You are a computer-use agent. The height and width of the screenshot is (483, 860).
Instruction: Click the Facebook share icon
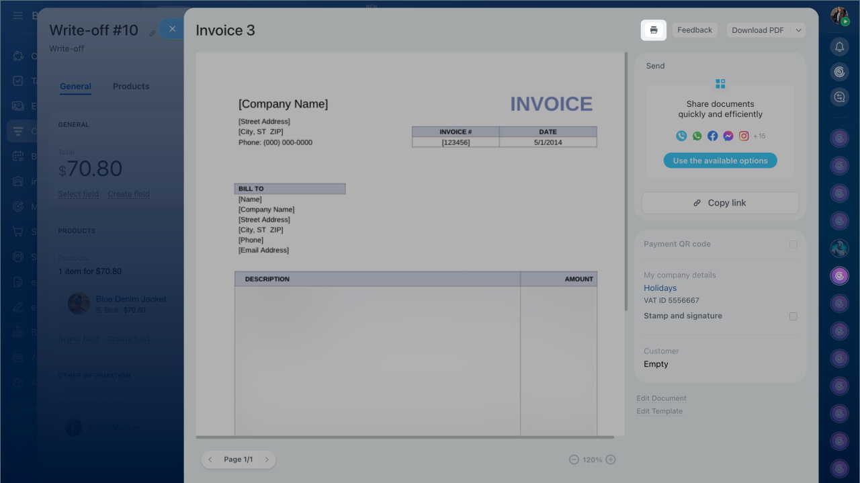point(712,136)
